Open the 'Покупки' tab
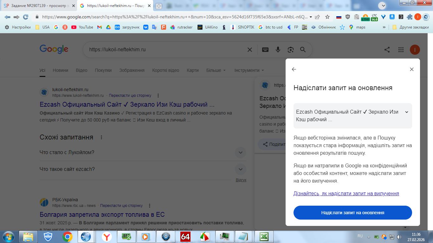Image resolution: width=433 pixels, height=243 pixels. [103, 70]
